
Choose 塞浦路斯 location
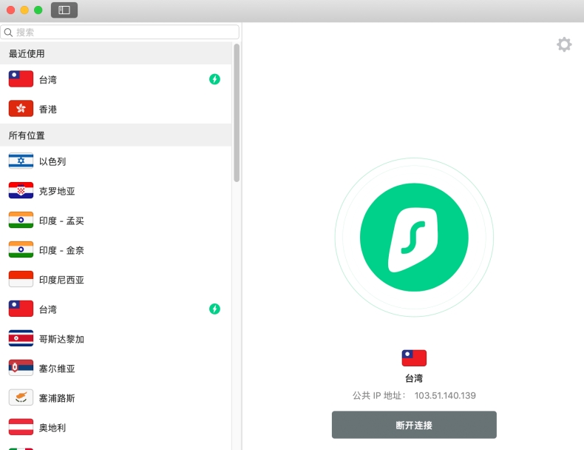115,397
